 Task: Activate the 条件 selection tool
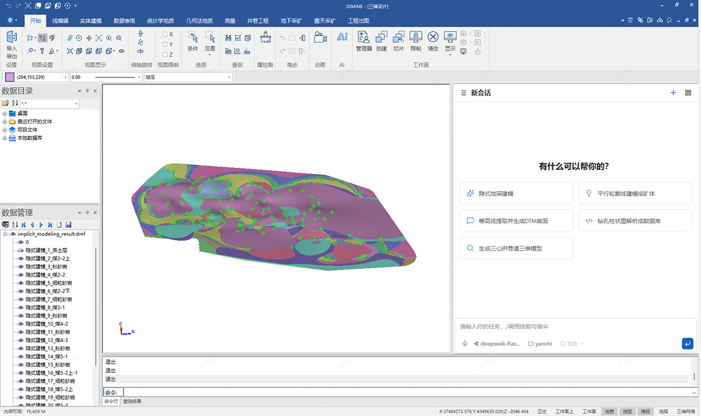193,41
